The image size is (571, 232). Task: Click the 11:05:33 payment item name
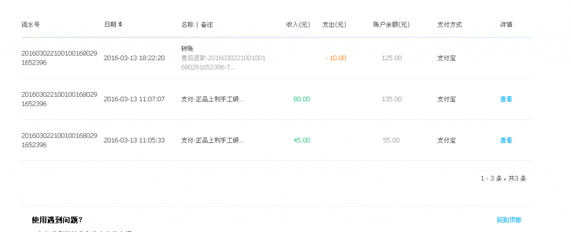click(212, 140)
